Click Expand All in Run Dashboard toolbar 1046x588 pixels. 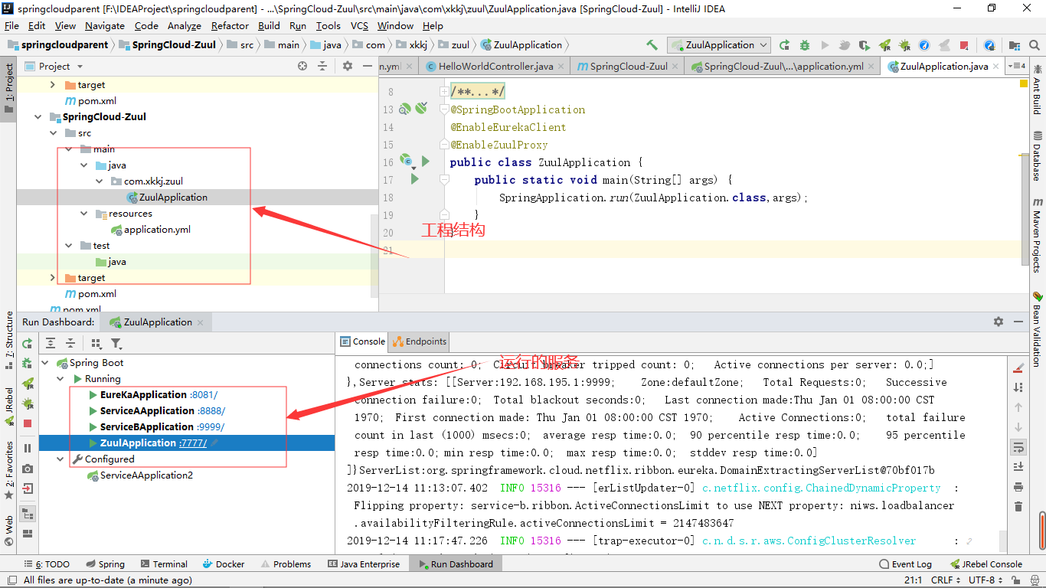[x=51, y=344]
